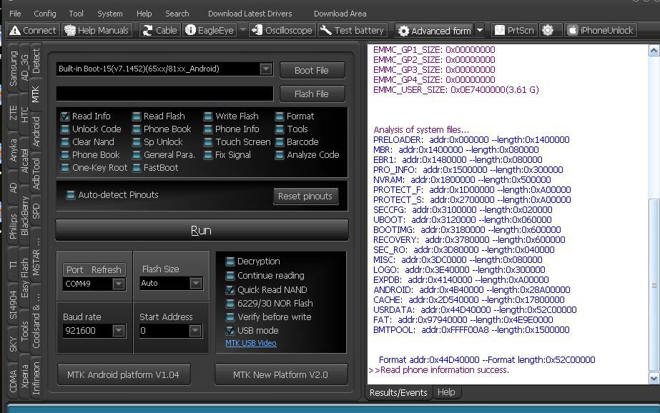Image resolution: width=660 pixels, height=413 pixels.
Task: Check the FastBoot option
Action: pyautogui.click(x=137, y=168)
